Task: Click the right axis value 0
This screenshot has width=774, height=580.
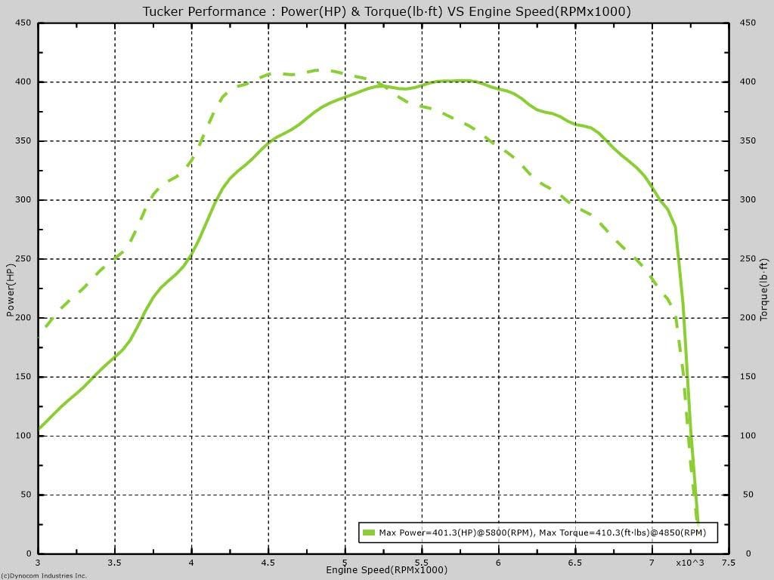Action: (748, 554)
